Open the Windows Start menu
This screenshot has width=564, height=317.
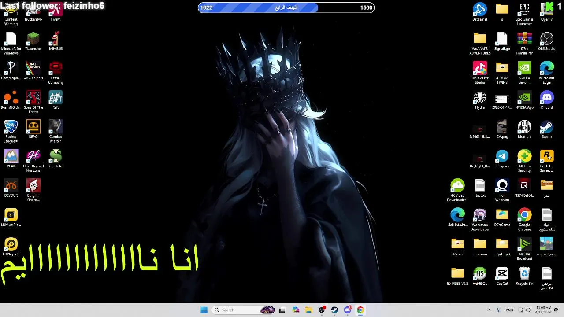click(x=204, y=310)
